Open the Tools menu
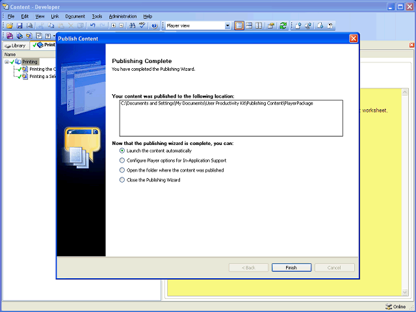The height and width of the screenshot is (312, 416). 97,16
